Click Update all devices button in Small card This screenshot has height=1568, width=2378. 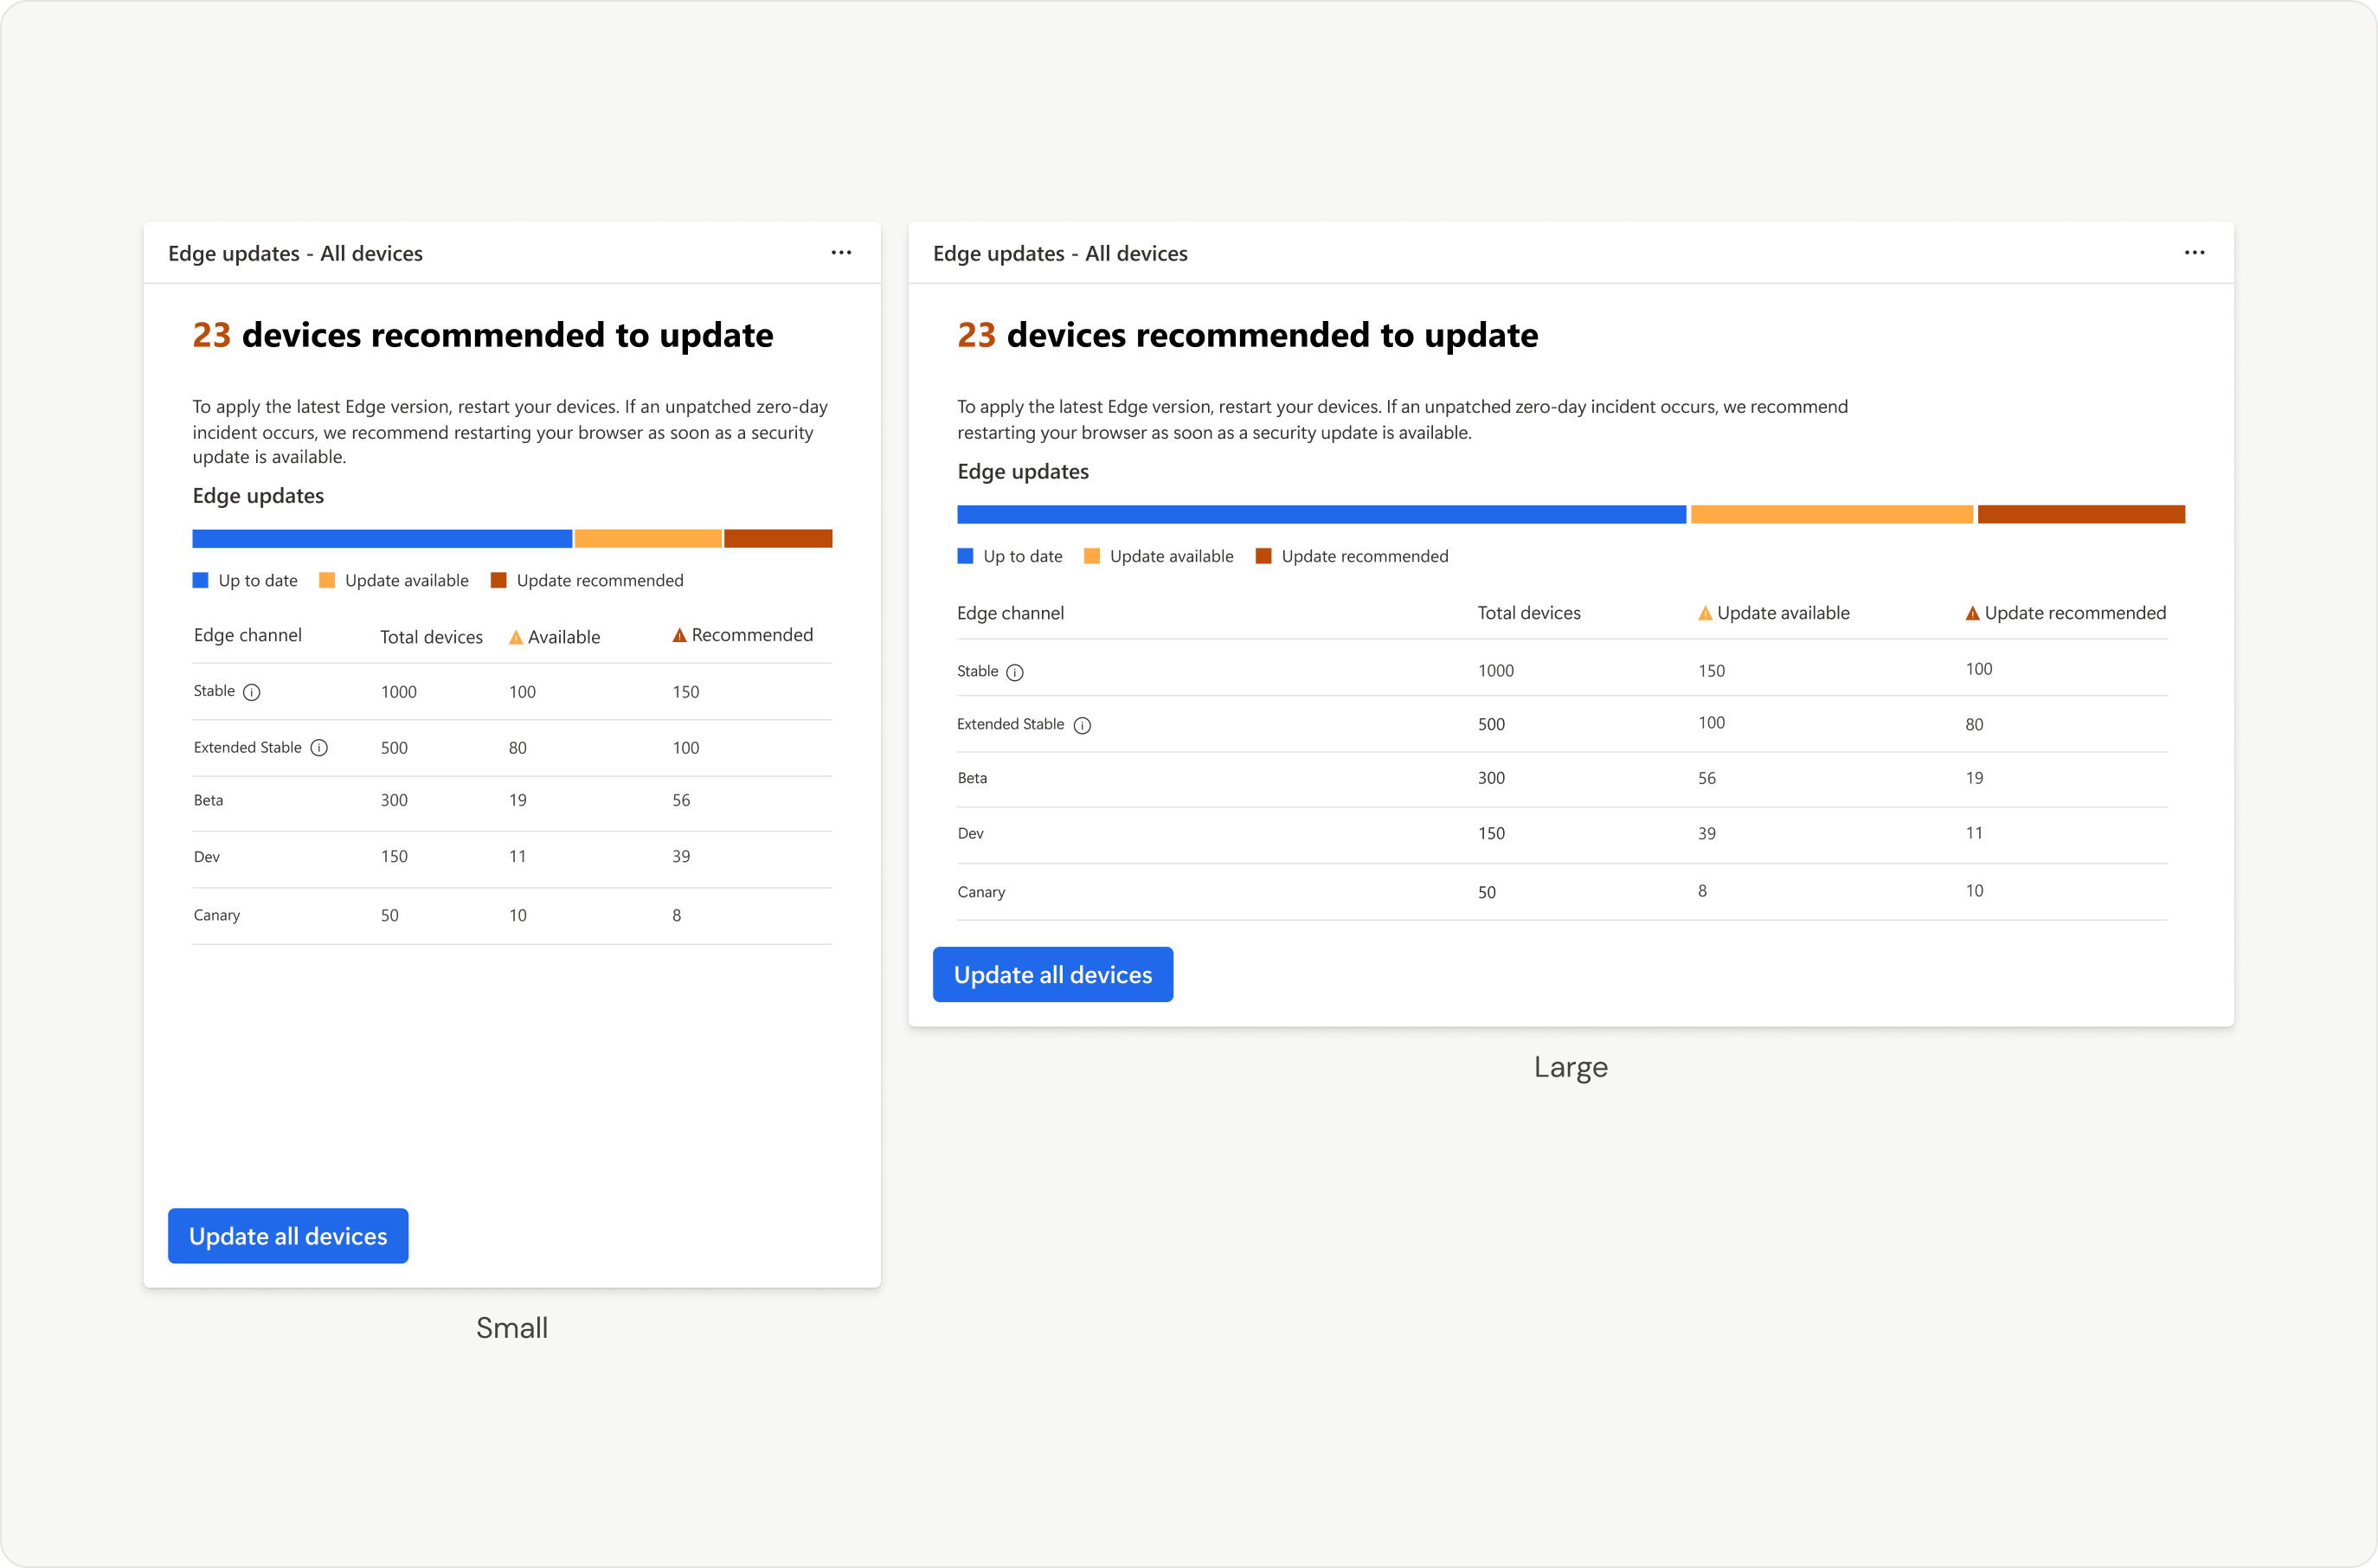pos(288,1236)
